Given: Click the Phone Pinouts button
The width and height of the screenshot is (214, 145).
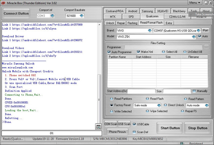Looking at the screenshot, I should coord(117,132).
